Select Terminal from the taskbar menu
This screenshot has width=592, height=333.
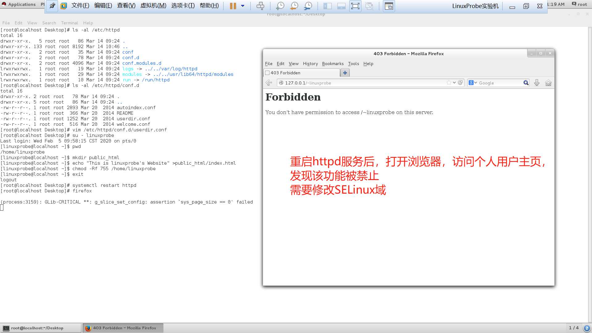point(69,23)
